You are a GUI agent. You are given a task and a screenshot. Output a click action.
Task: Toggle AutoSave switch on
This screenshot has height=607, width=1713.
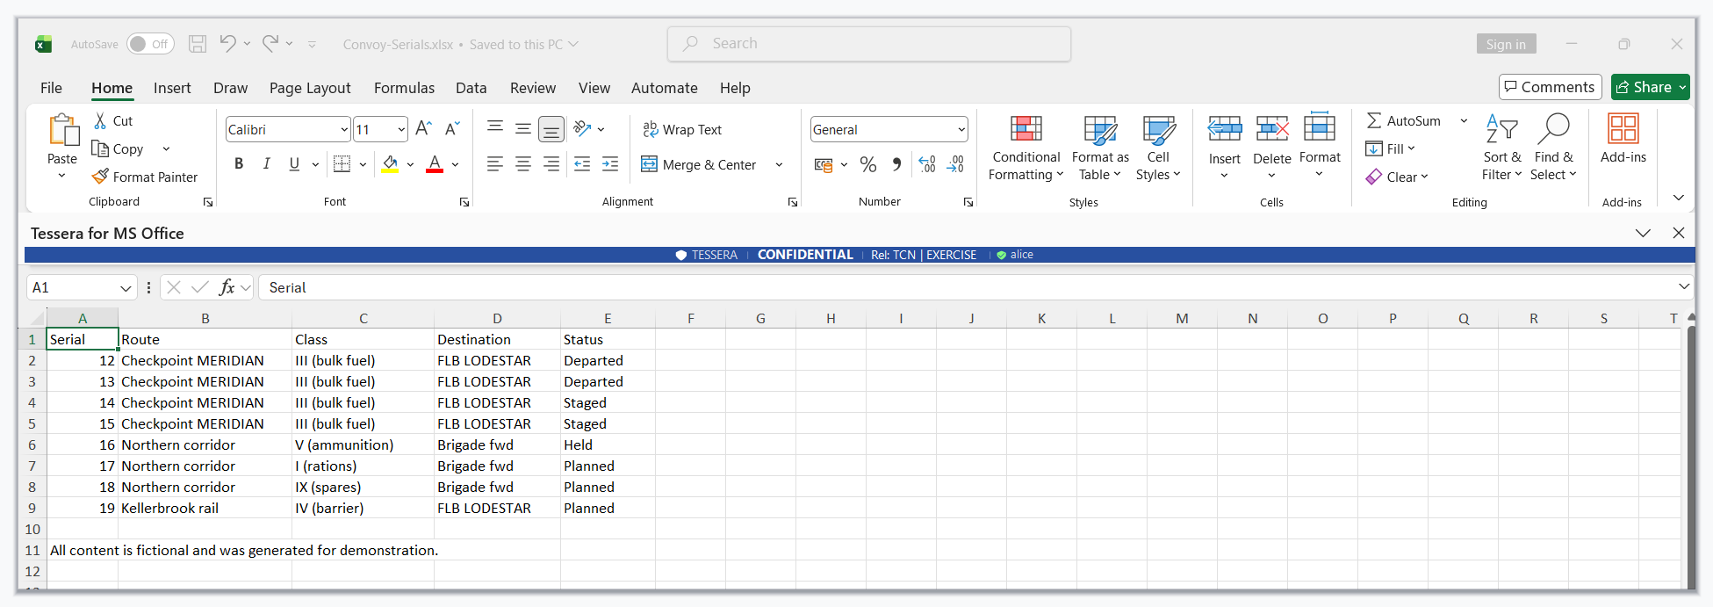[150, 44]
